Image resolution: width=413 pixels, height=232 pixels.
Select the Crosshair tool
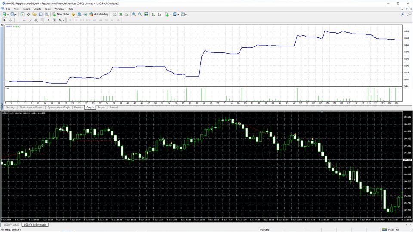[x=11, y=20]
